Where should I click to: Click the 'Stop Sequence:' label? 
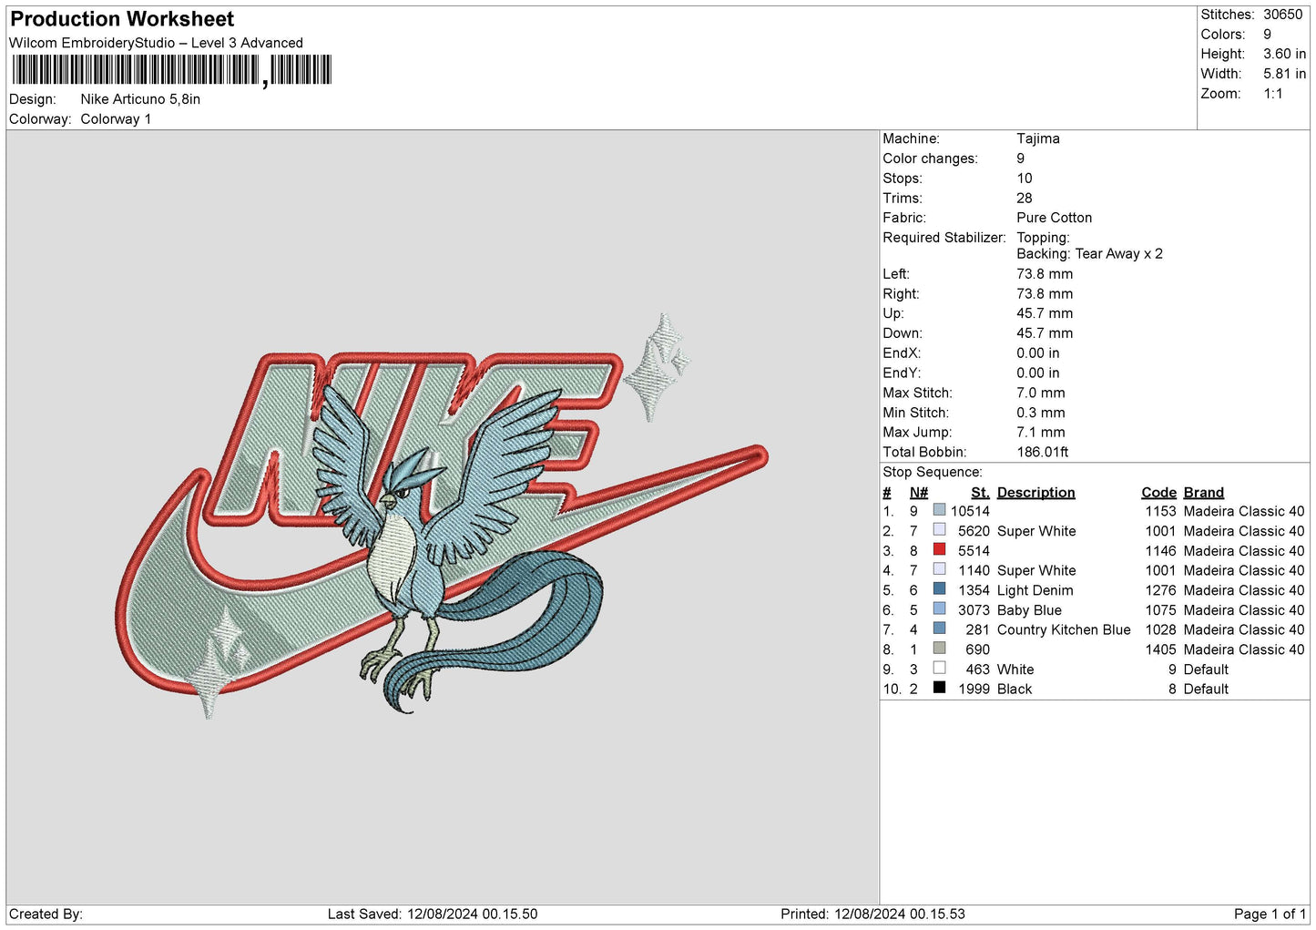point(933,472)
